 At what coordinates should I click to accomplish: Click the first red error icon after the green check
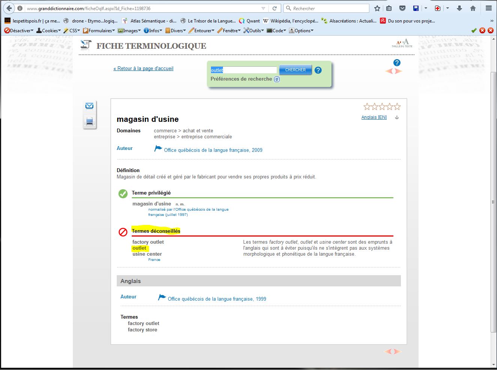482,30
